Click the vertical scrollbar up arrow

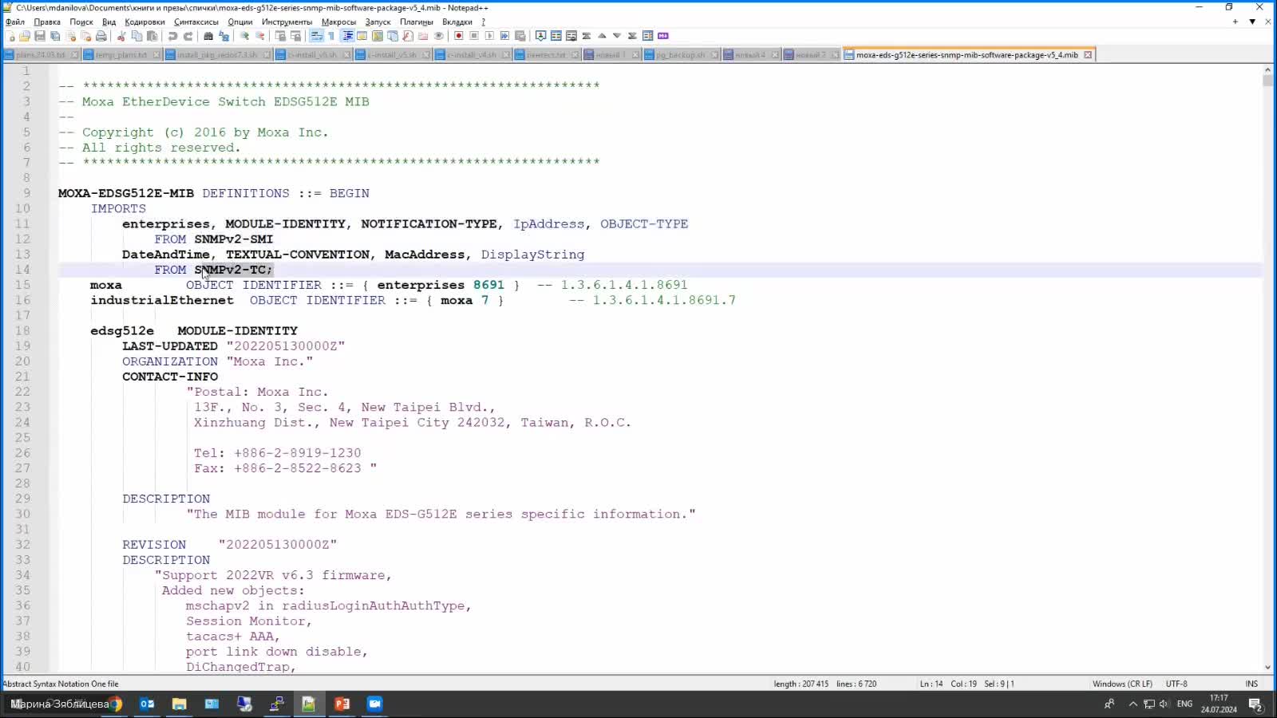coord(1268,69)
